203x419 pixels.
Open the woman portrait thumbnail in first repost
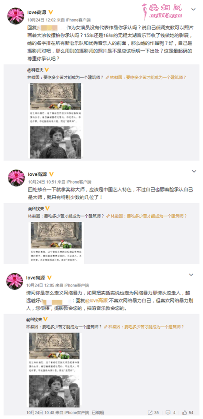[55, 142]
